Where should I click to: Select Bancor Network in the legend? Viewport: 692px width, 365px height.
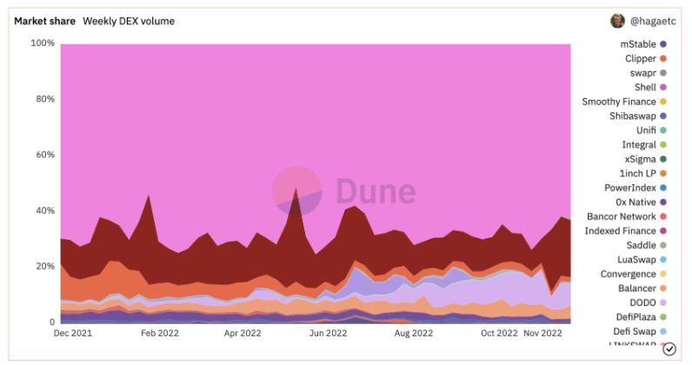(x=626, y=216)
